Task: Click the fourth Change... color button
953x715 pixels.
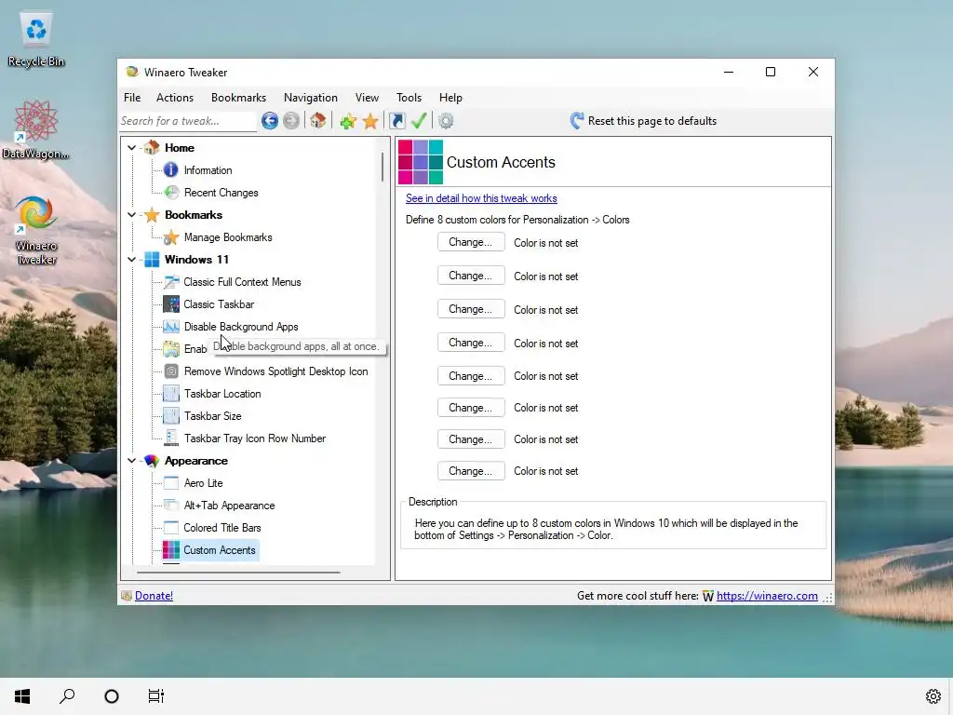Action: (471, 343)
